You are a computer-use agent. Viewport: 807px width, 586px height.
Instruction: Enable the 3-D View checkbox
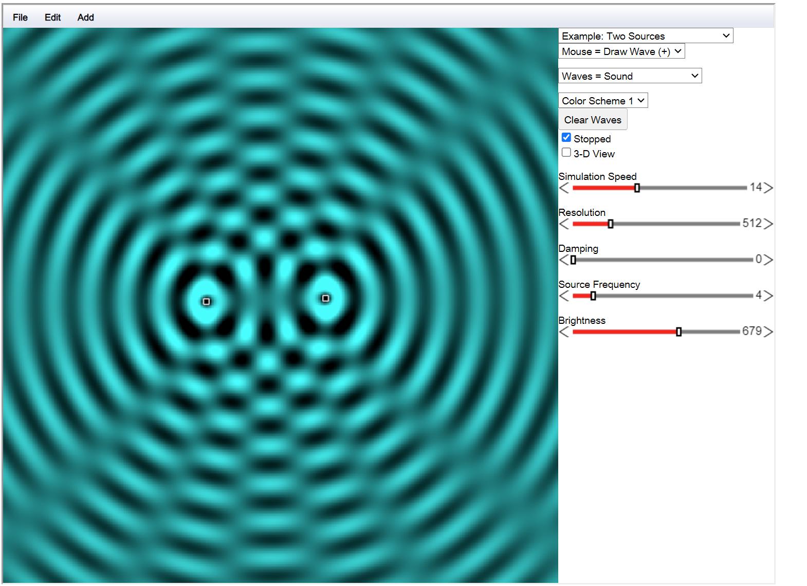(566, 153)
